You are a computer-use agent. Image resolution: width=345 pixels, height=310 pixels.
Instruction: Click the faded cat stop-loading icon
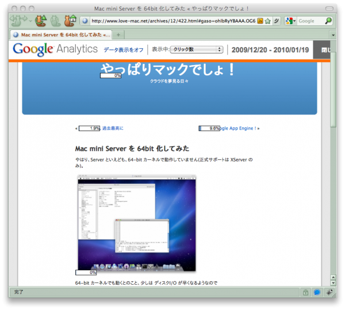pyautogui.click(x=55, y=21)
